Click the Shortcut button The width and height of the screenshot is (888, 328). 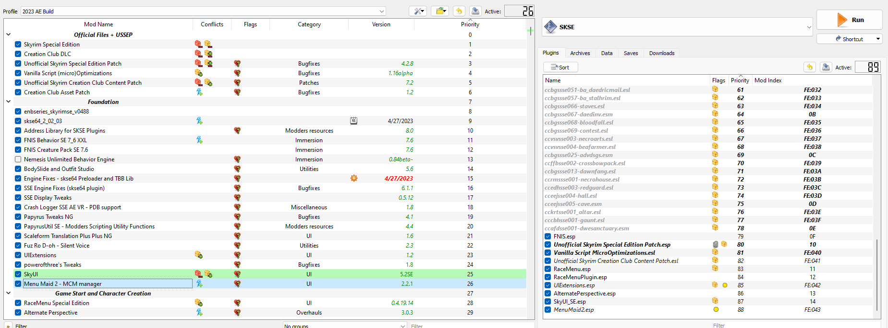[x=849, y=39]
